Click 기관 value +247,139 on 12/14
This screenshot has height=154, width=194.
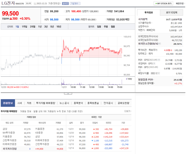point(124,148)
